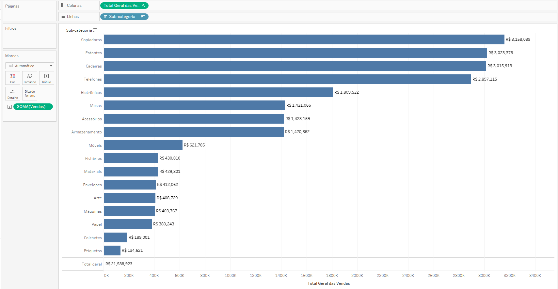This screenshot has width=558, height=289.
Task: Open the Cor (color) marks card
Action: (13, 78)
